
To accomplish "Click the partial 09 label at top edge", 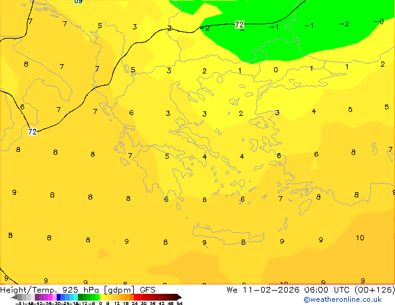I will [78, 1].
